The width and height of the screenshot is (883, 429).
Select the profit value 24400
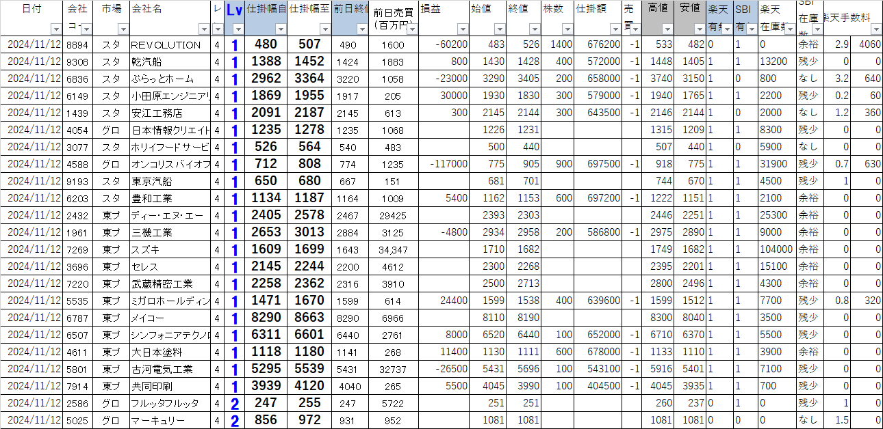444,301
